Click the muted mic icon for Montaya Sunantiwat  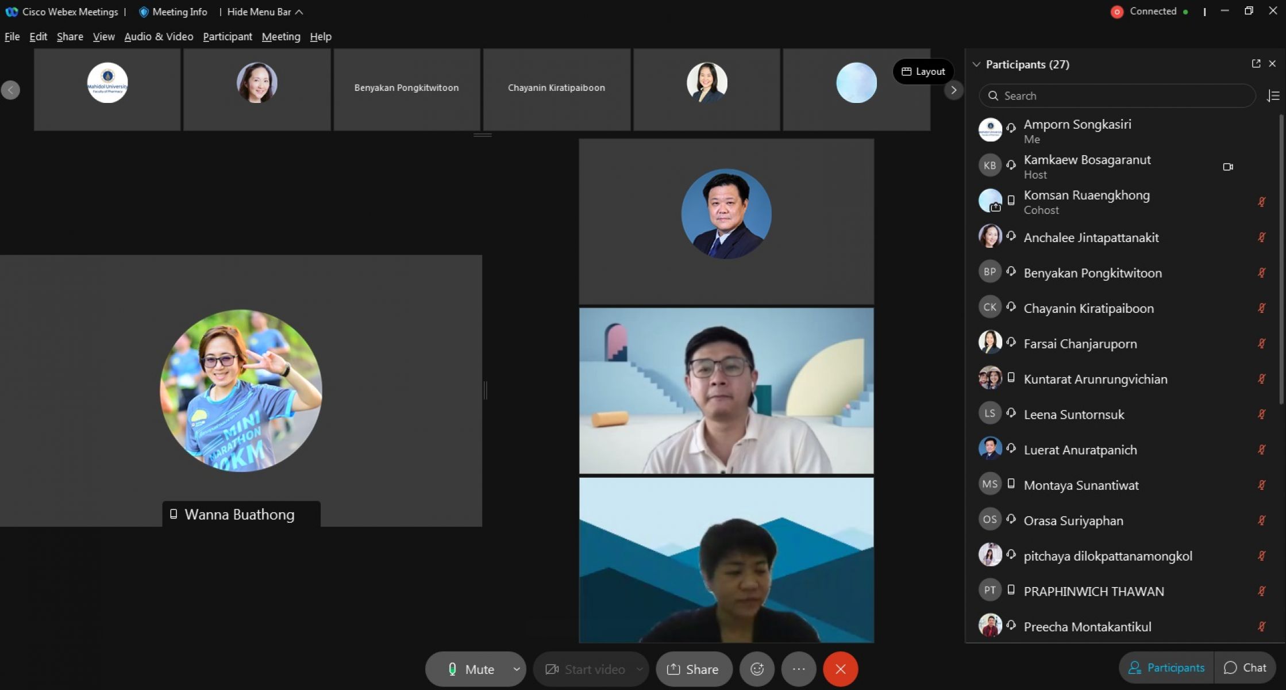click(1261, 485)
